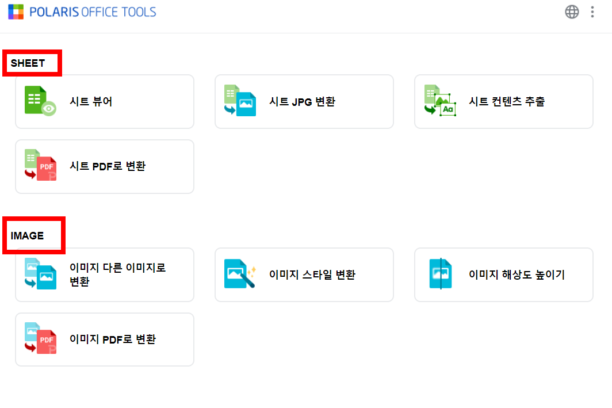Click the globe language icon

click(x=572, y=12)
